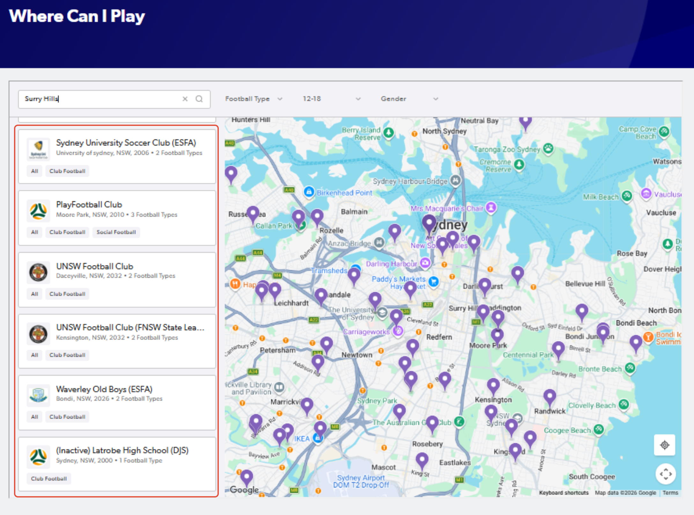
Task: Click Bronte Beach marker
Action: (x=630, y=368)
